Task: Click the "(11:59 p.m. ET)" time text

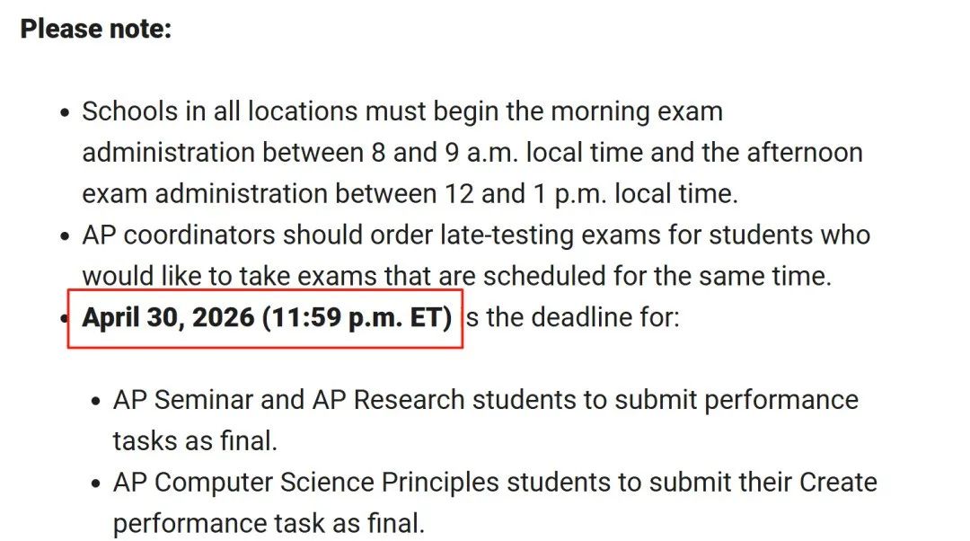Action: pyautogui.click(x=357, y=317)
